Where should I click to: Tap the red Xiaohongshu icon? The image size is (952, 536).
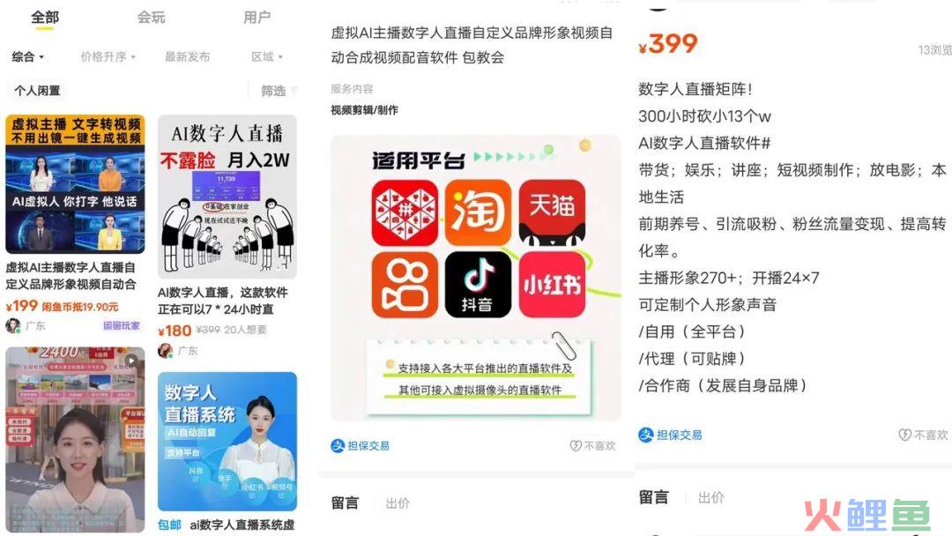(552, 285)
